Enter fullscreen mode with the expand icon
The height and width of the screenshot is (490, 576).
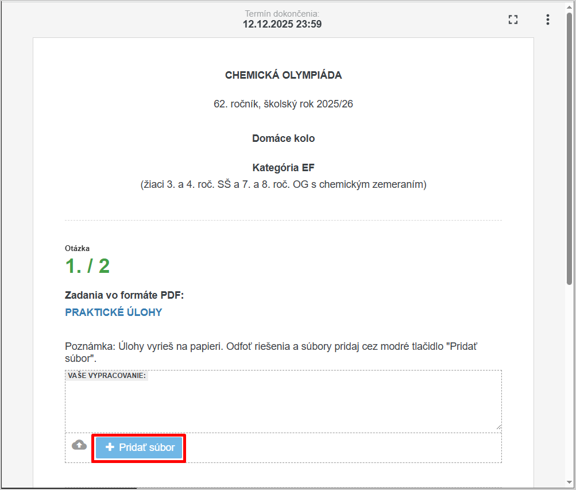click(513, 20)
